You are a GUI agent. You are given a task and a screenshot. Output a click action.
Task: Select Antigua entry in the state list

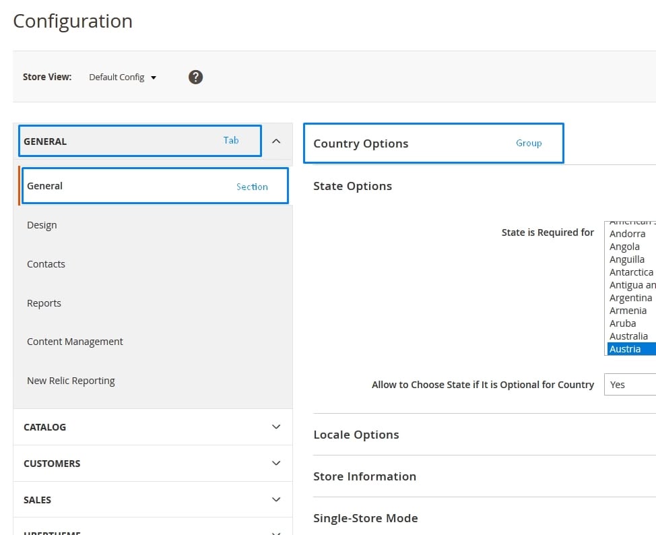point(632,285)
